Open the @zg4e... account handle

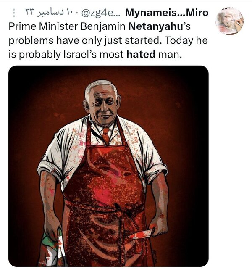[x=99, y=13]
